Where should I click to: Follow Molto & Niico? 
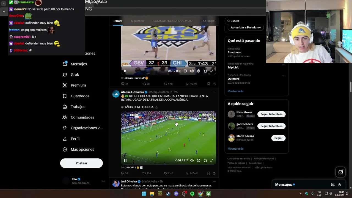(x=278, y=138)
